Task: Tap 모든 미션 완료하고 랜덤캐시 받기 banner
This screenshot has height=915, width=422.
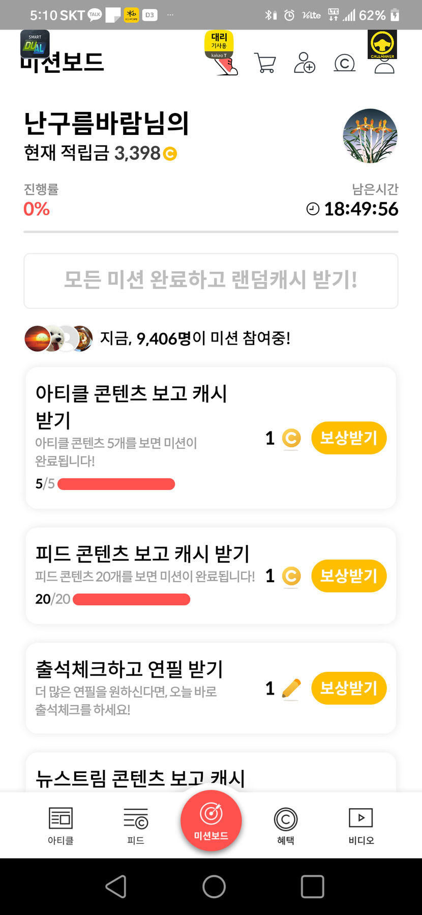Action: pyautogui.click(x=211, y=280)
